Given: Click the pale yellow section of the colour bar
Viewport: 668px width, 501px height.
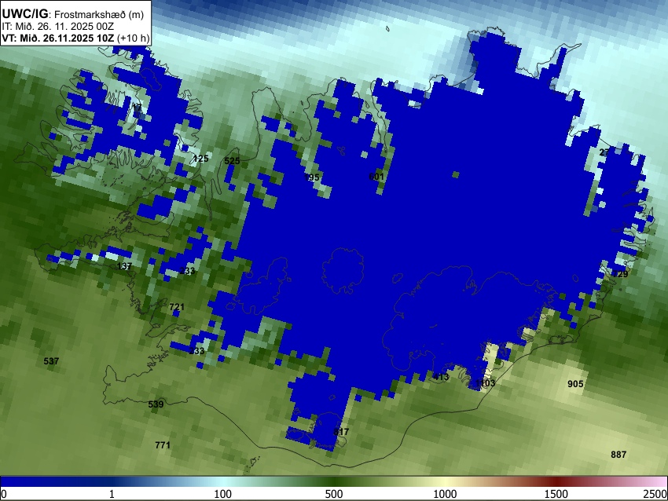Looking at the screenshot, I should tap(445, 482).
